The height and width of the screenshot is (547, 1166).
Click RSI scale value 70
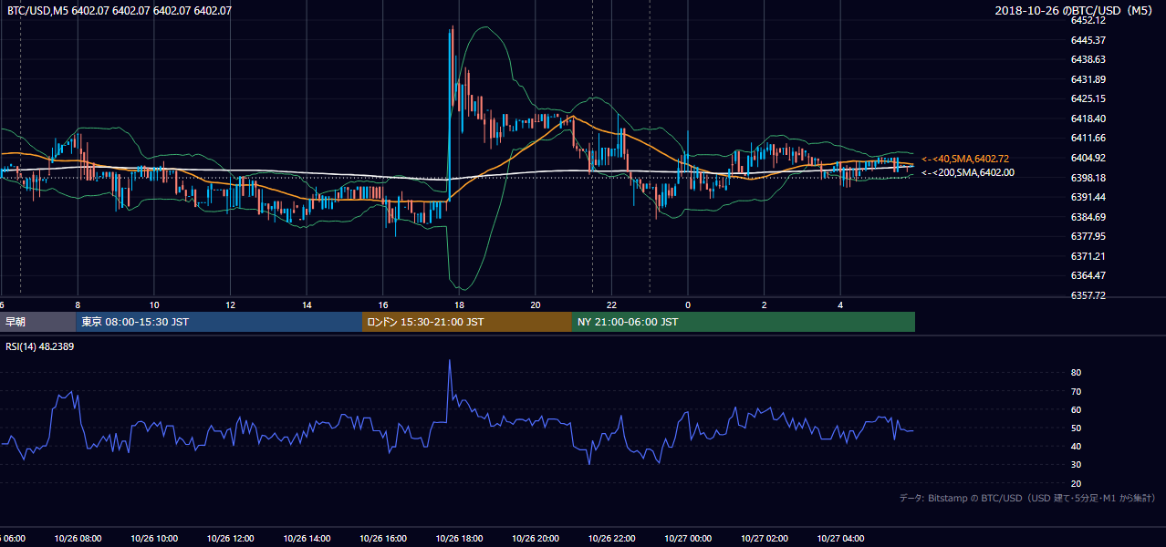point(1076,391)
